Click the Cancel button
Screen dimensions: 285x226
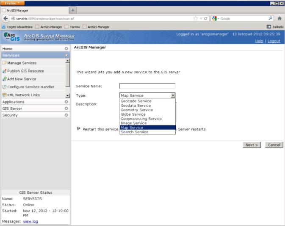[274, 145]
